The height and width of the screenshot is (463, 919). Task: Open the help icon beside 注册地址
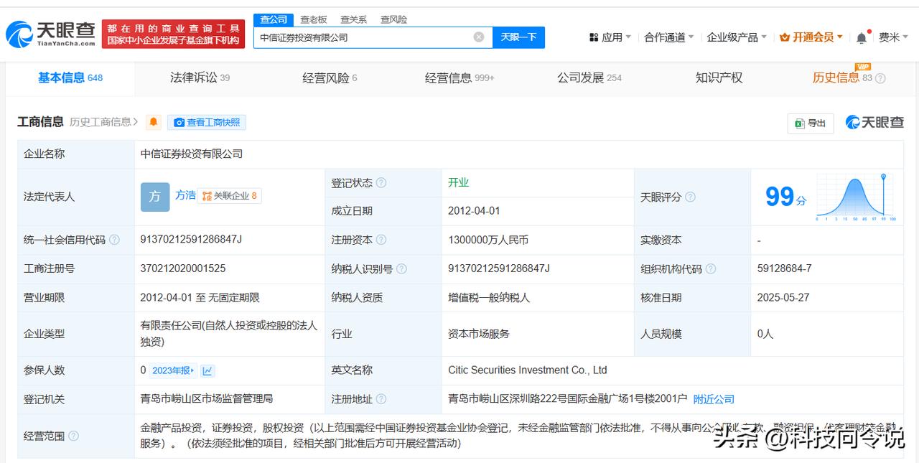[381, 399]
